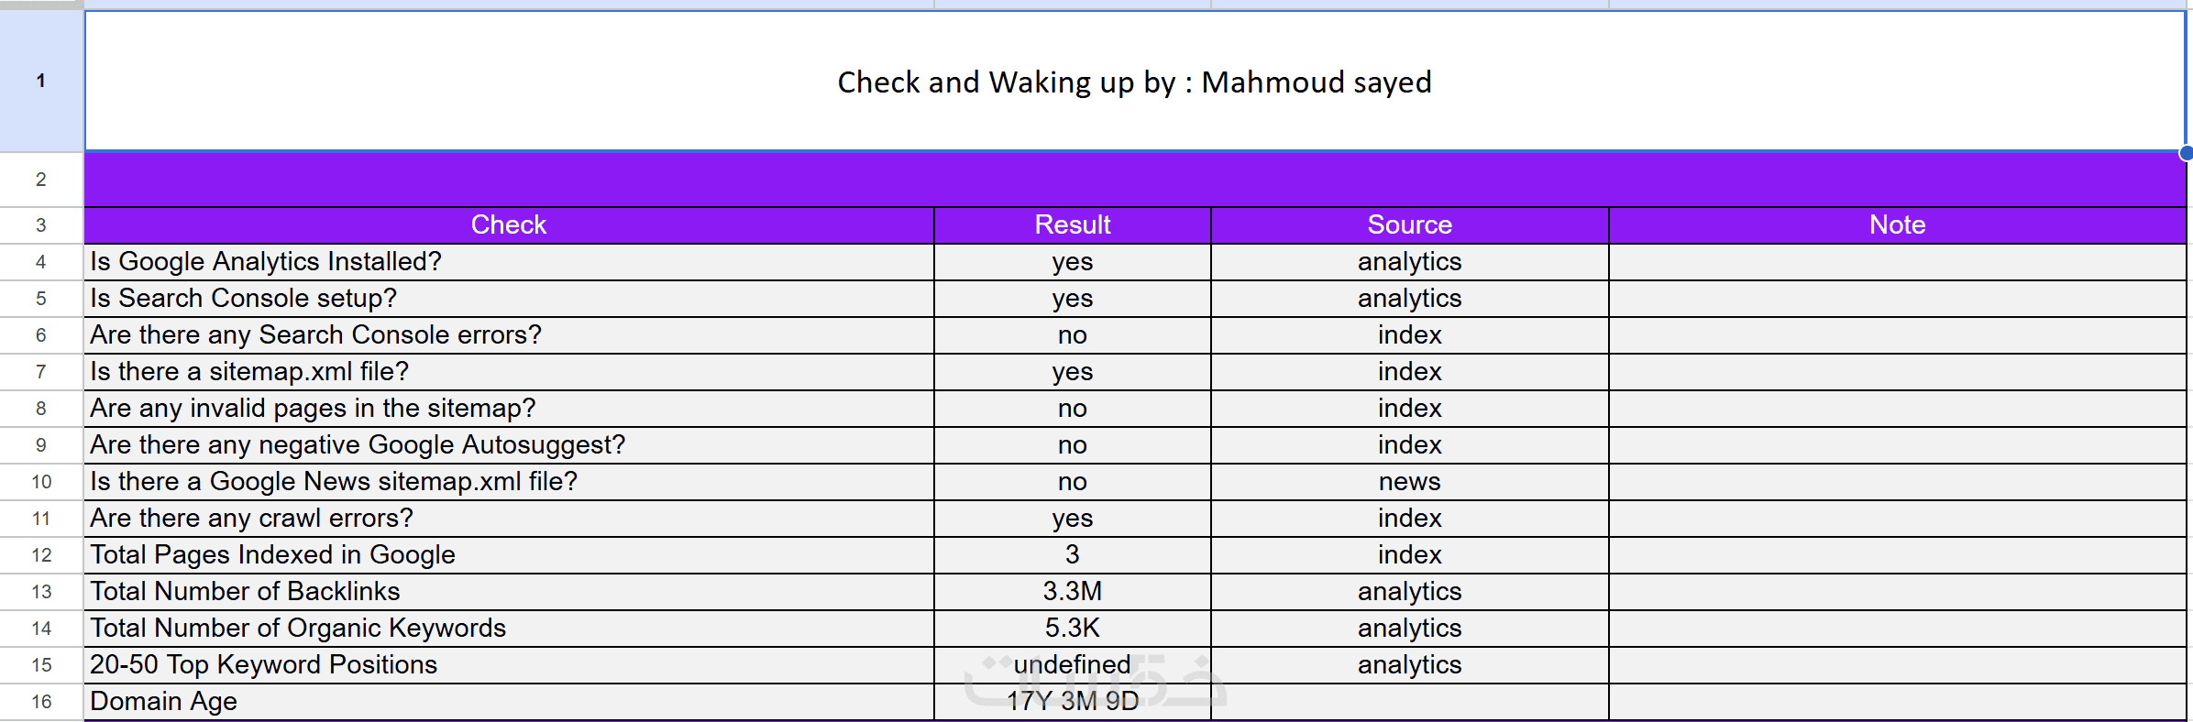Click the "Note" heading cell
The image size is (2193, 722).
(1897, 225)
